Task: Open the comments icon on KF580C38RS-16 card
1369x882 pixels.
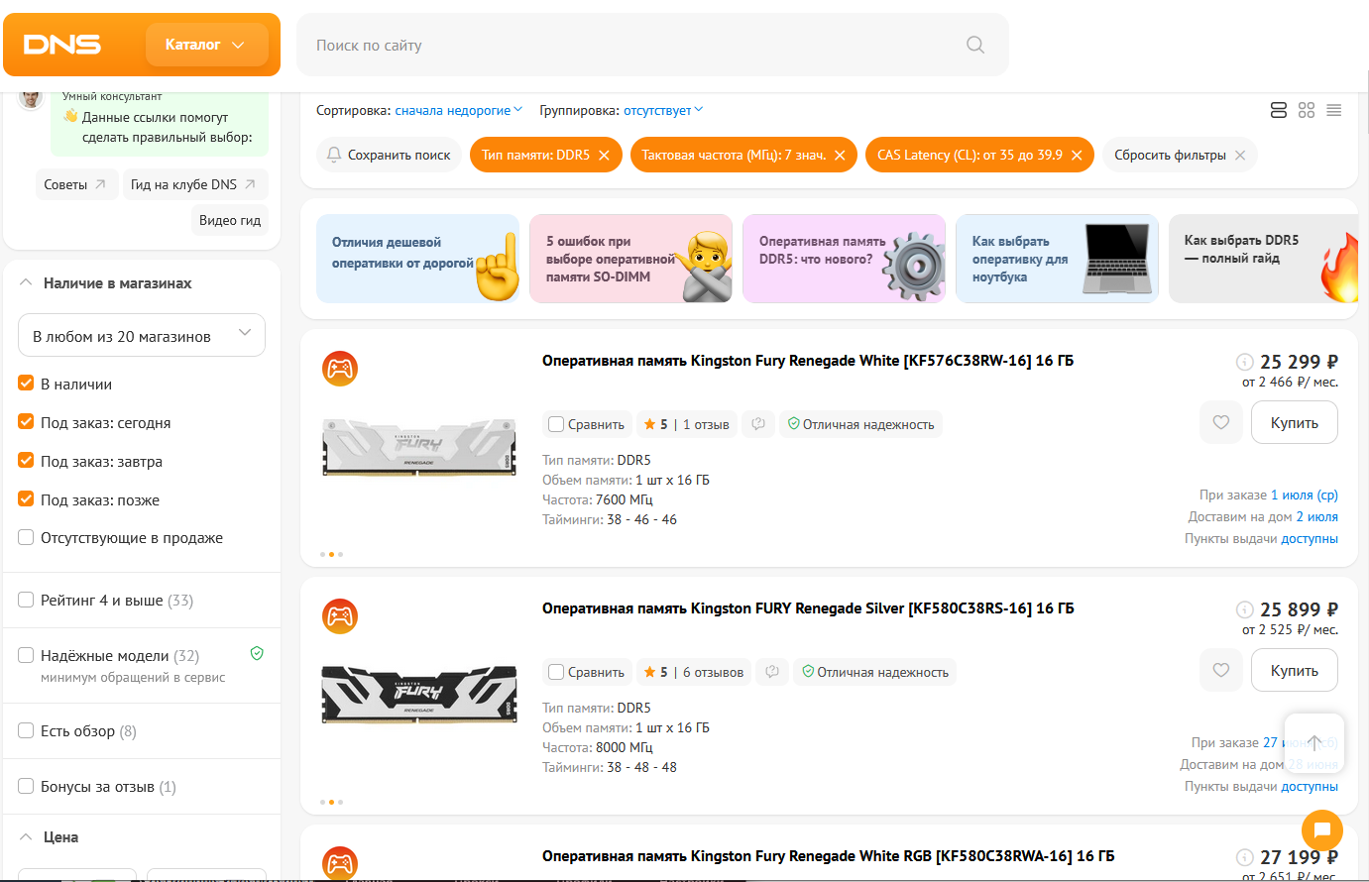Action: tap(772, 672)
